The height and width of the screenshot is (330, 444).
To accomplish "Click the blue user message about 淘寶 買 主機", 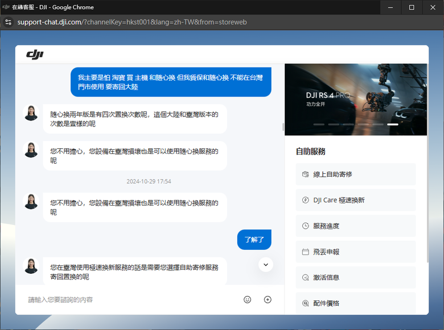I will pos(171,82).
